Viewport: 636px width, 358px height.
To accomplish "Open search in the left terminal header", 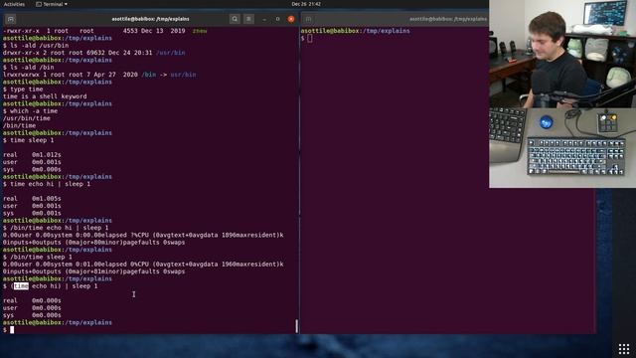I will tap(235, 19).
